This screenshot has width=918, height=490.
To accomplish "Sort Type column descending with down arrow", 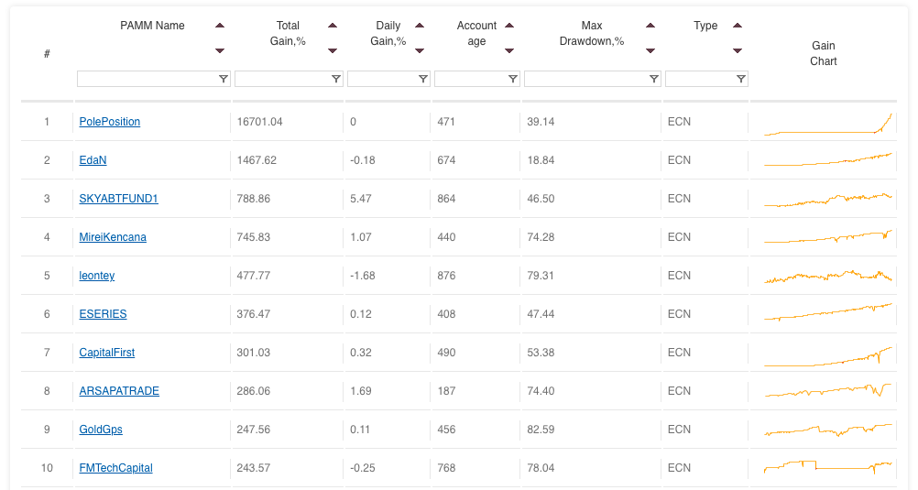I will point(738,51).
